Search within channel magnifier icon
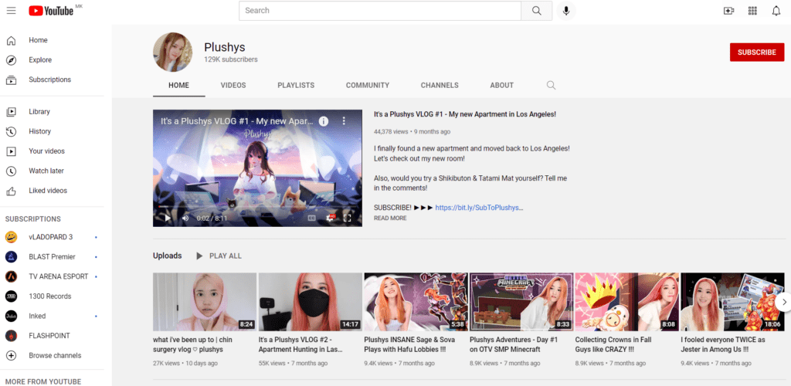Screen dimensions: 791x386 [x=551, y=85]
